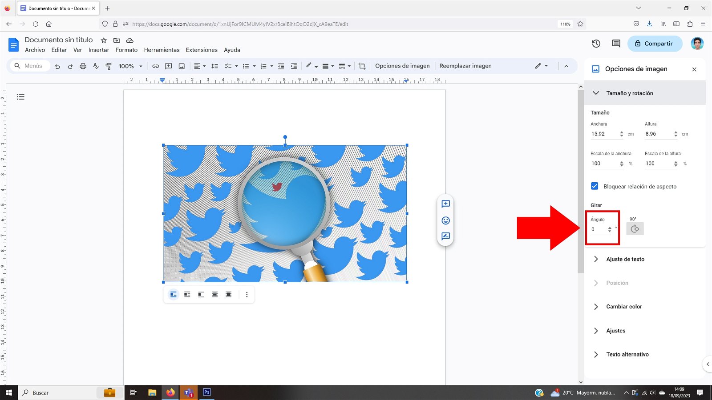Place image behind text
Screen dimensions: 712x400
pos(215,295)
